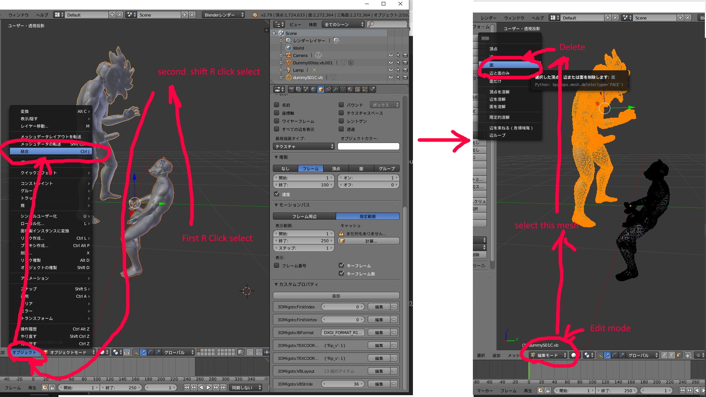Collapse the モーションパス (Motion Paths) panel
The image size is (706, 397).
pyautogui.click(x=276, y=205)
